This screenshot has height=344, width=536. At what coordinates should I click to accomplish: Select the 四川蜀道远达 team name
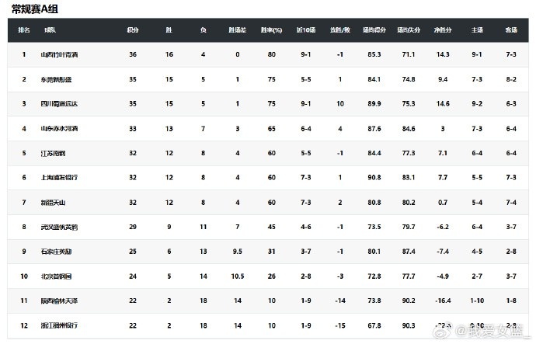tap(61, 103)
